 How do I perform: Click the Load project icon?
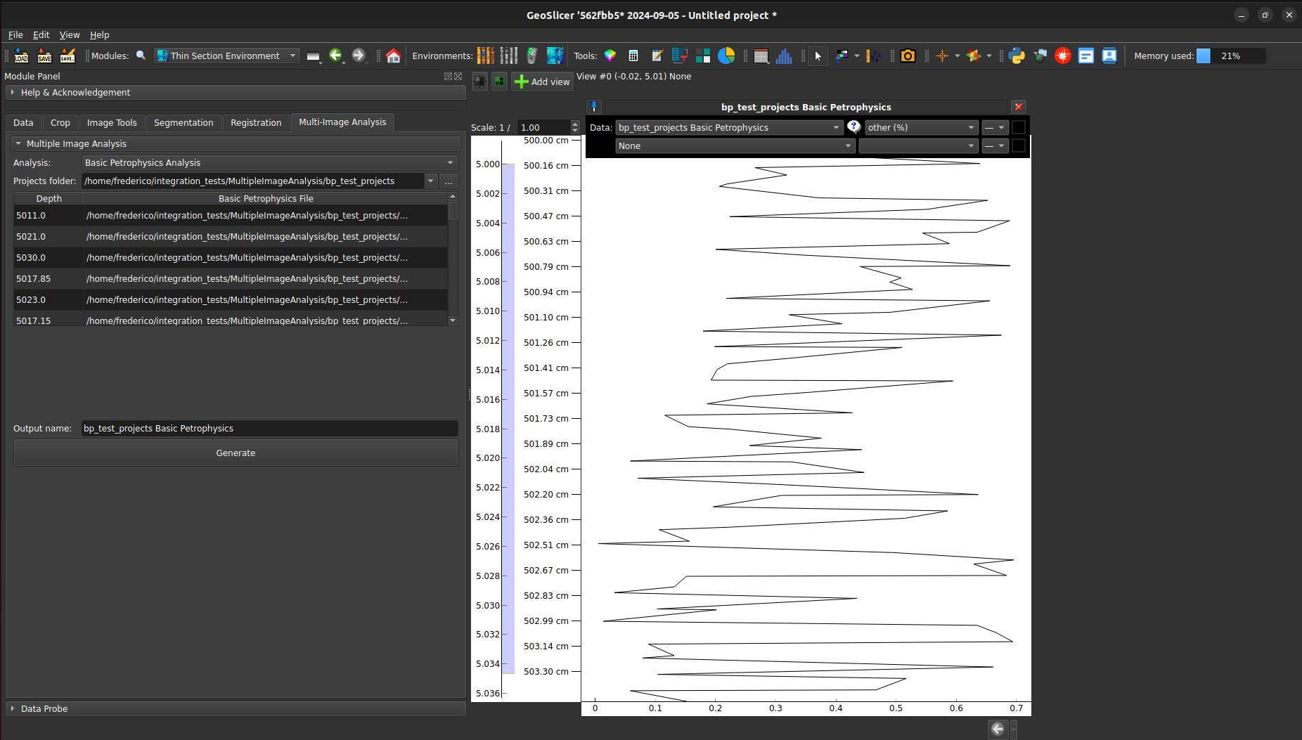21,56
